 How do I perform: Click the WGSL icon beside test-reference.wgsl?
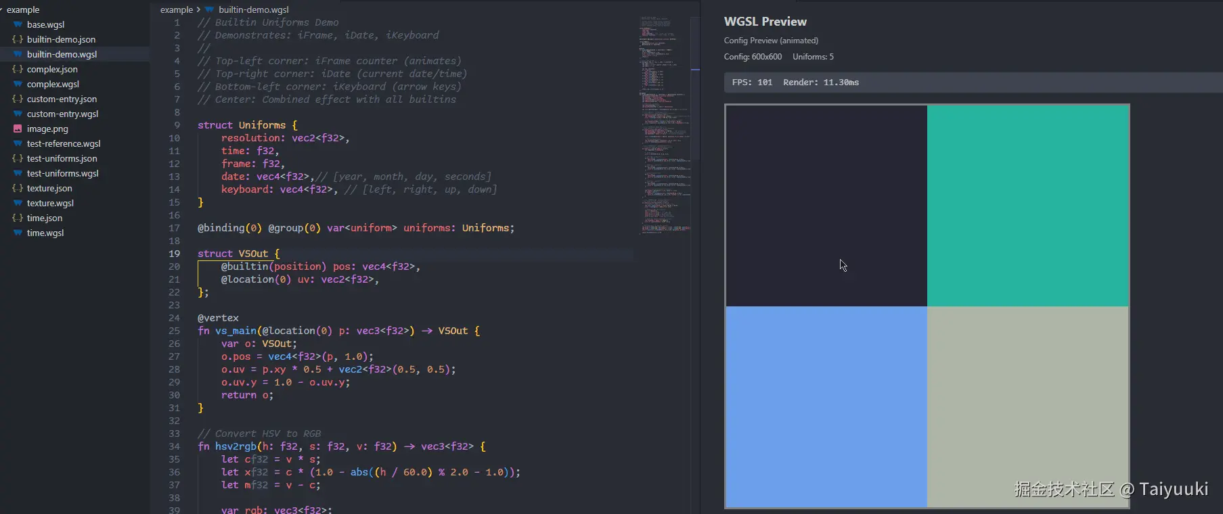(x=18, y=143)
